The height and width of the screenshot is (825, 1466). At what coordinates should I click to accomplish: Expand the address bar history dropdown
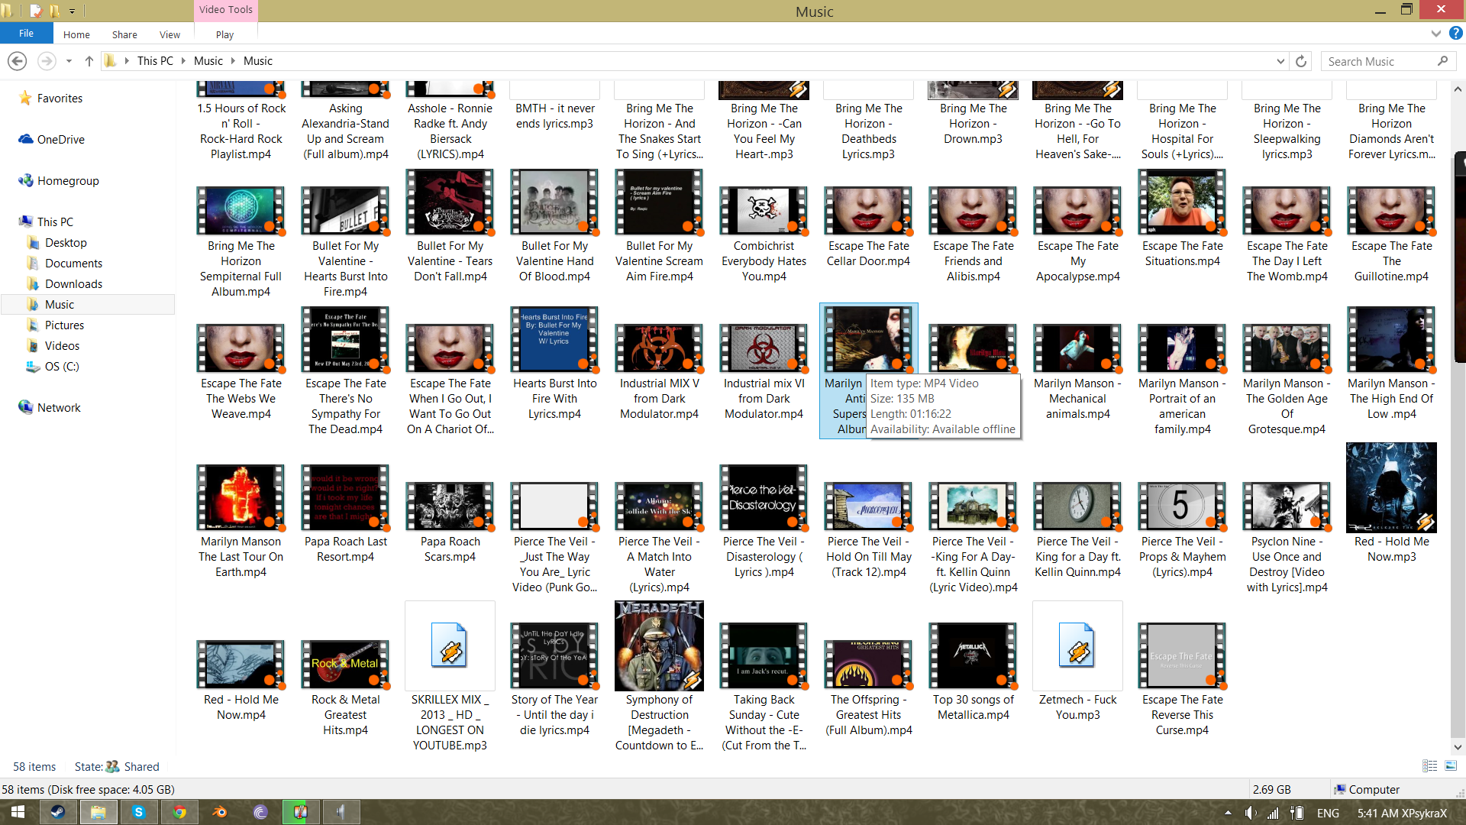coord(1280,61)
